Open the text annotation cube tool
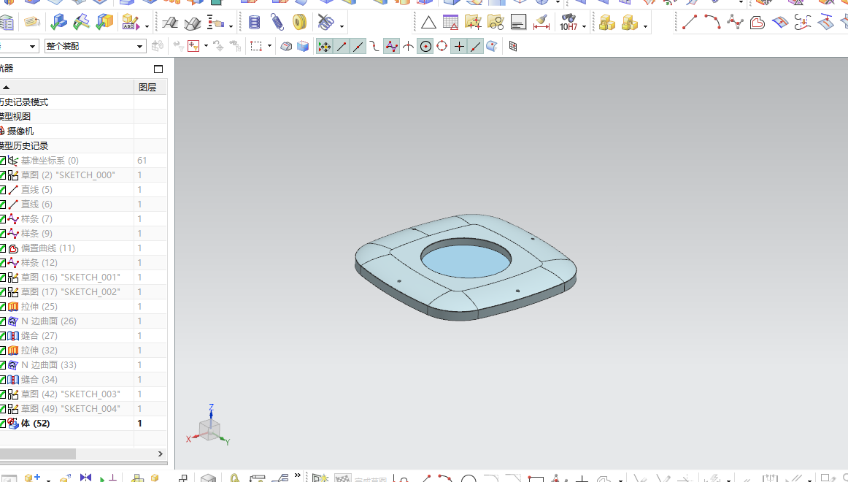This screenshot has height=482, width=848. pyautogui.click(x=131, y=22)
